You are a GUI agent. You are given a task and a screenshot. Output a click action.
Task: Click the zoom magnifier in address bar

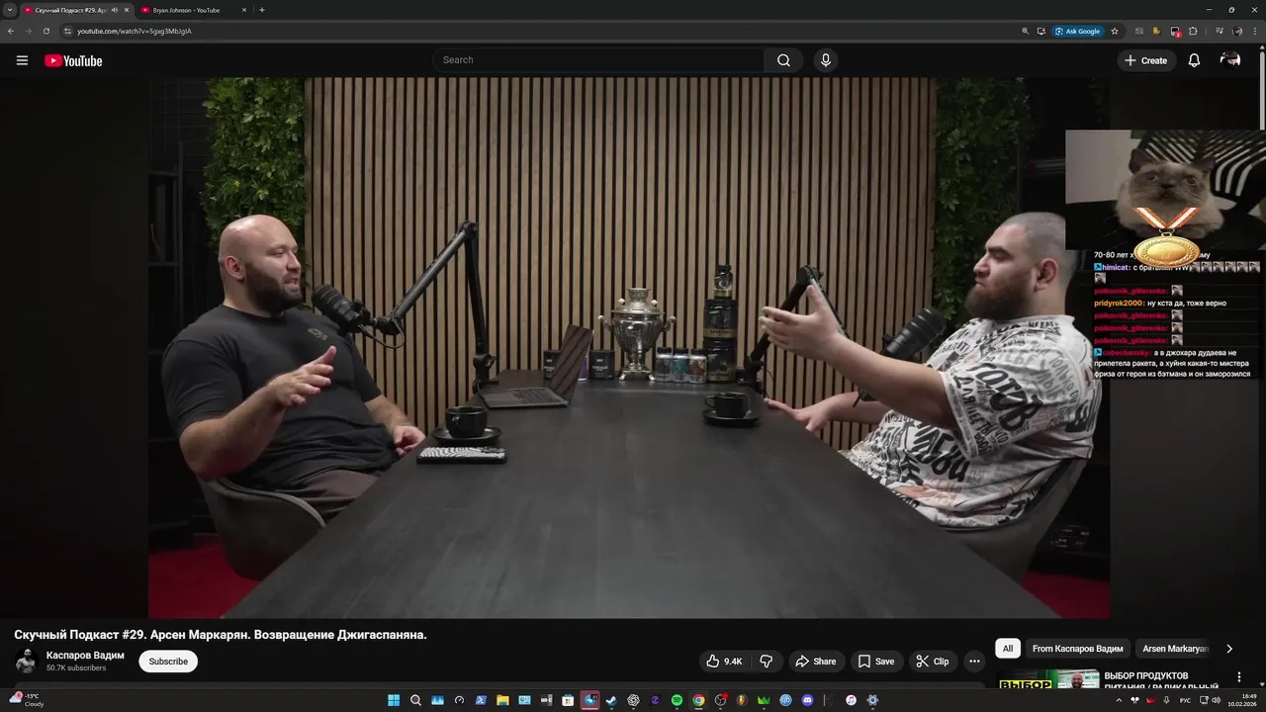1026,31
